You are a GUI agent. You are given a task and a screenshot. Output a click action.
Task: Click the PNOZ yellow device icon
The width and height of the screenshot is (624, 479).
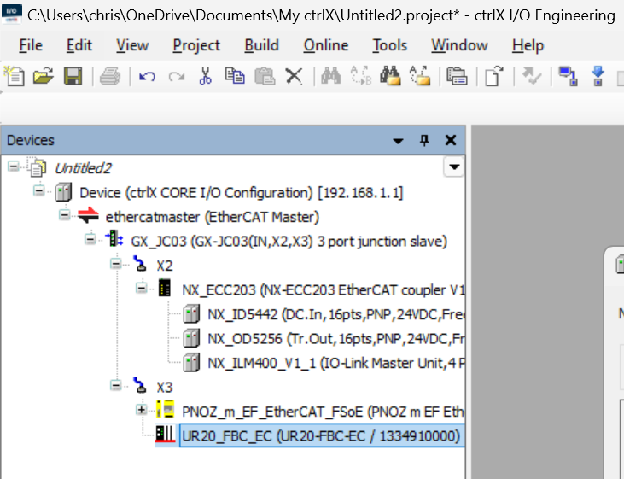(165, 410)
